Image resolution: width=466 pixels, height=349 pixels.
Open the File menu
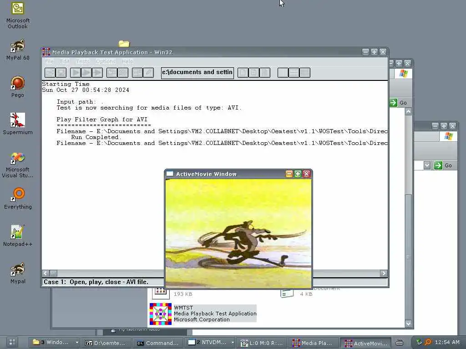tap(49, 61)
